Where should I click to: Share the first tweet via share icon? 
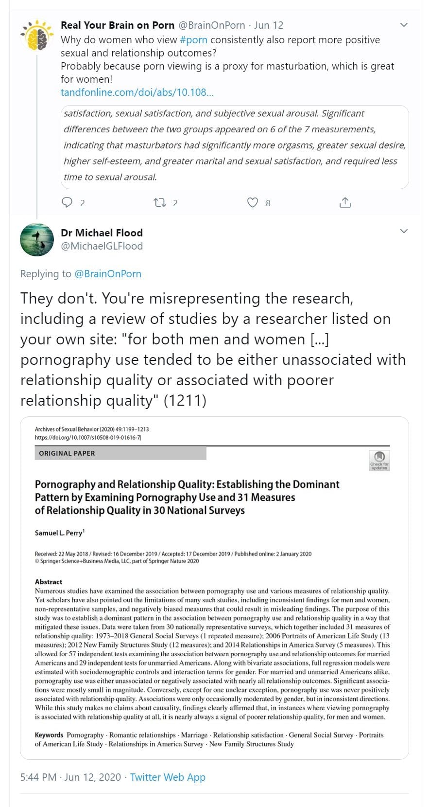(345, 202)
